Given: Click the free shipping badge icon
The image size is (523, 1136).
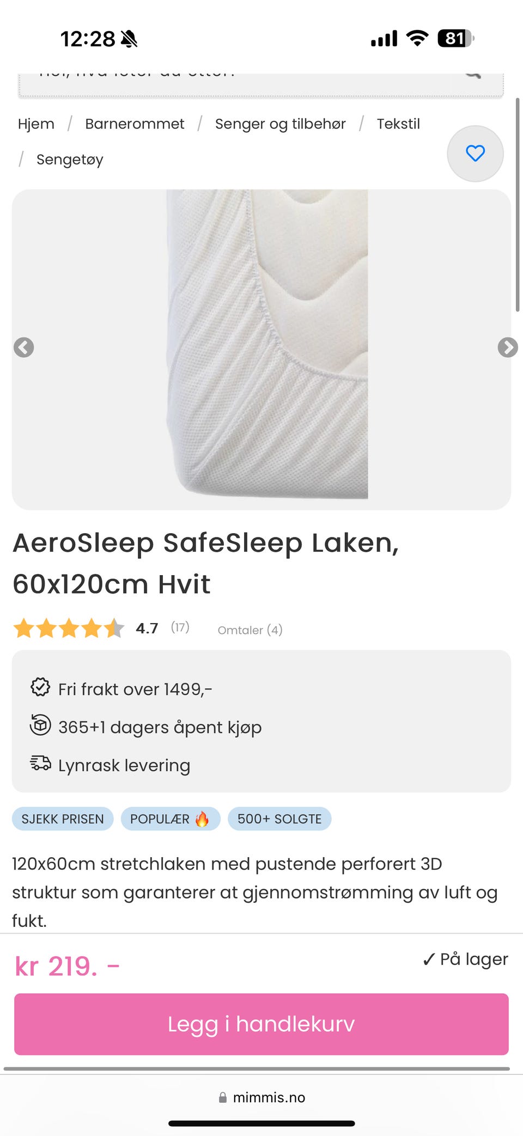Looking at the screenshot, I should tap(40, 687).
